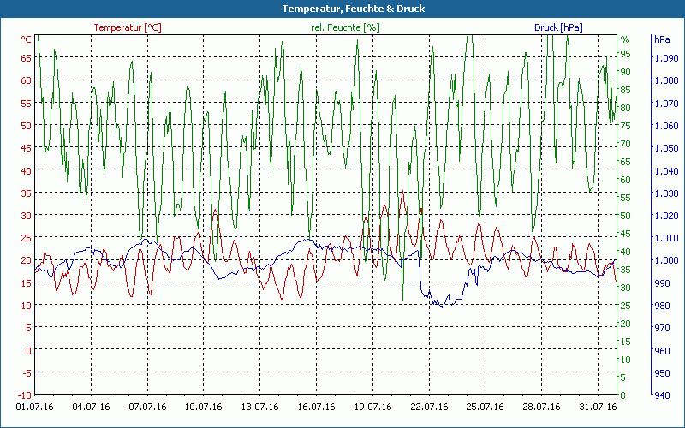Select the 01.07.16 date label
Image resolution: width=685 pixels, height=428 pixels.
(x=35, y=407)
